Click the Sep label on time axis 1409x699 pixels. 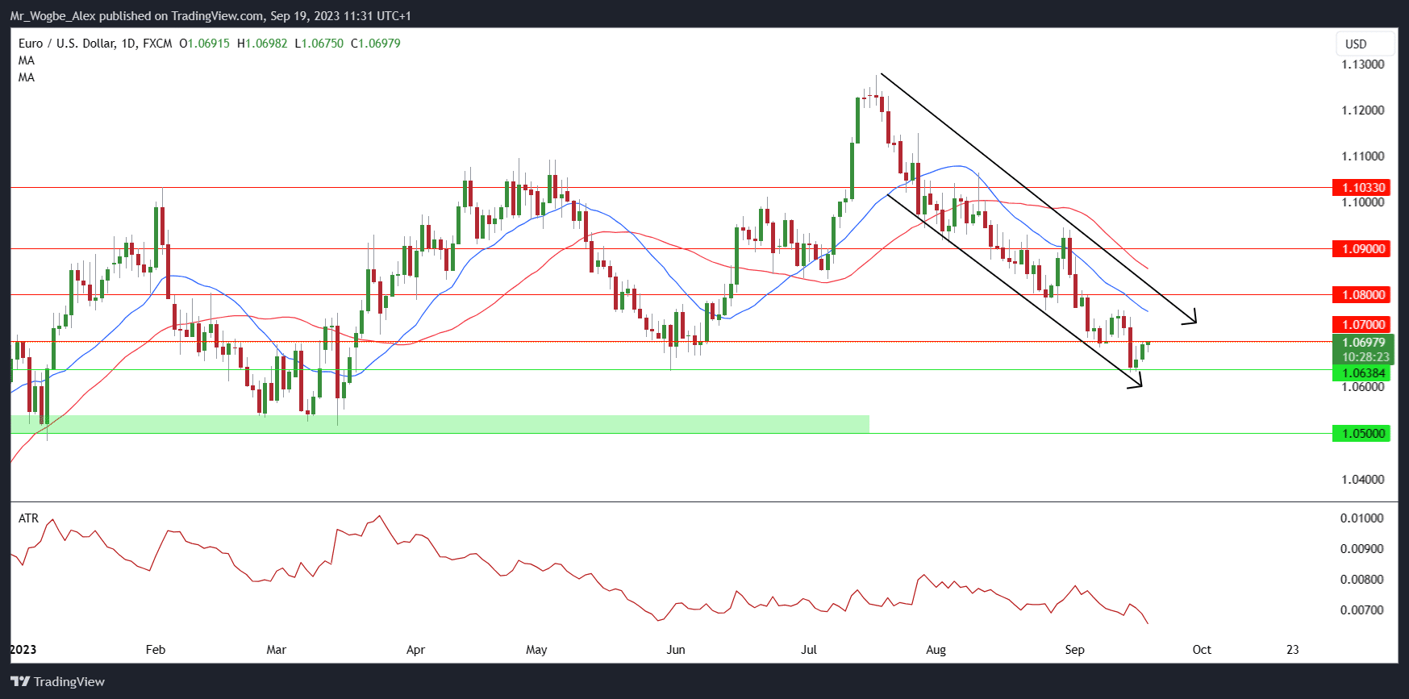pos(1075,650)
